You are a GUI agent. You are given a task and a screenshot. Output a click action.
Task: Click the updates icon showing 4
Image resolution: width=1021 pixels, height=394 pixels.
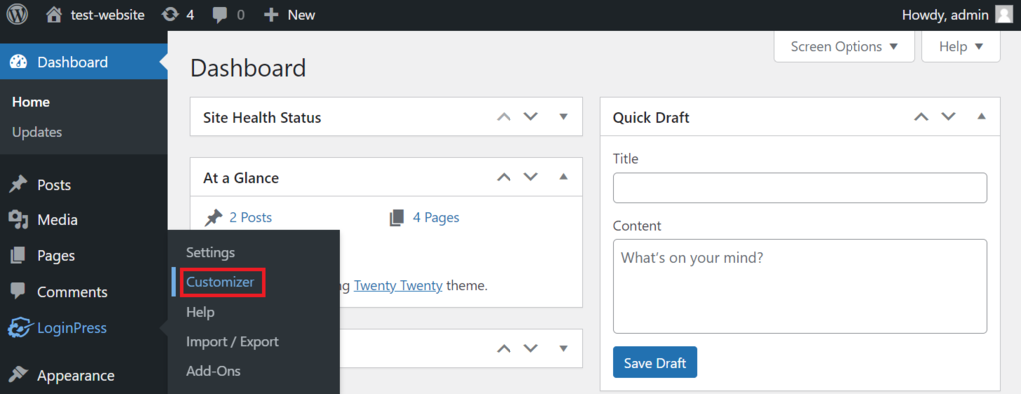[x=177, y=14]
